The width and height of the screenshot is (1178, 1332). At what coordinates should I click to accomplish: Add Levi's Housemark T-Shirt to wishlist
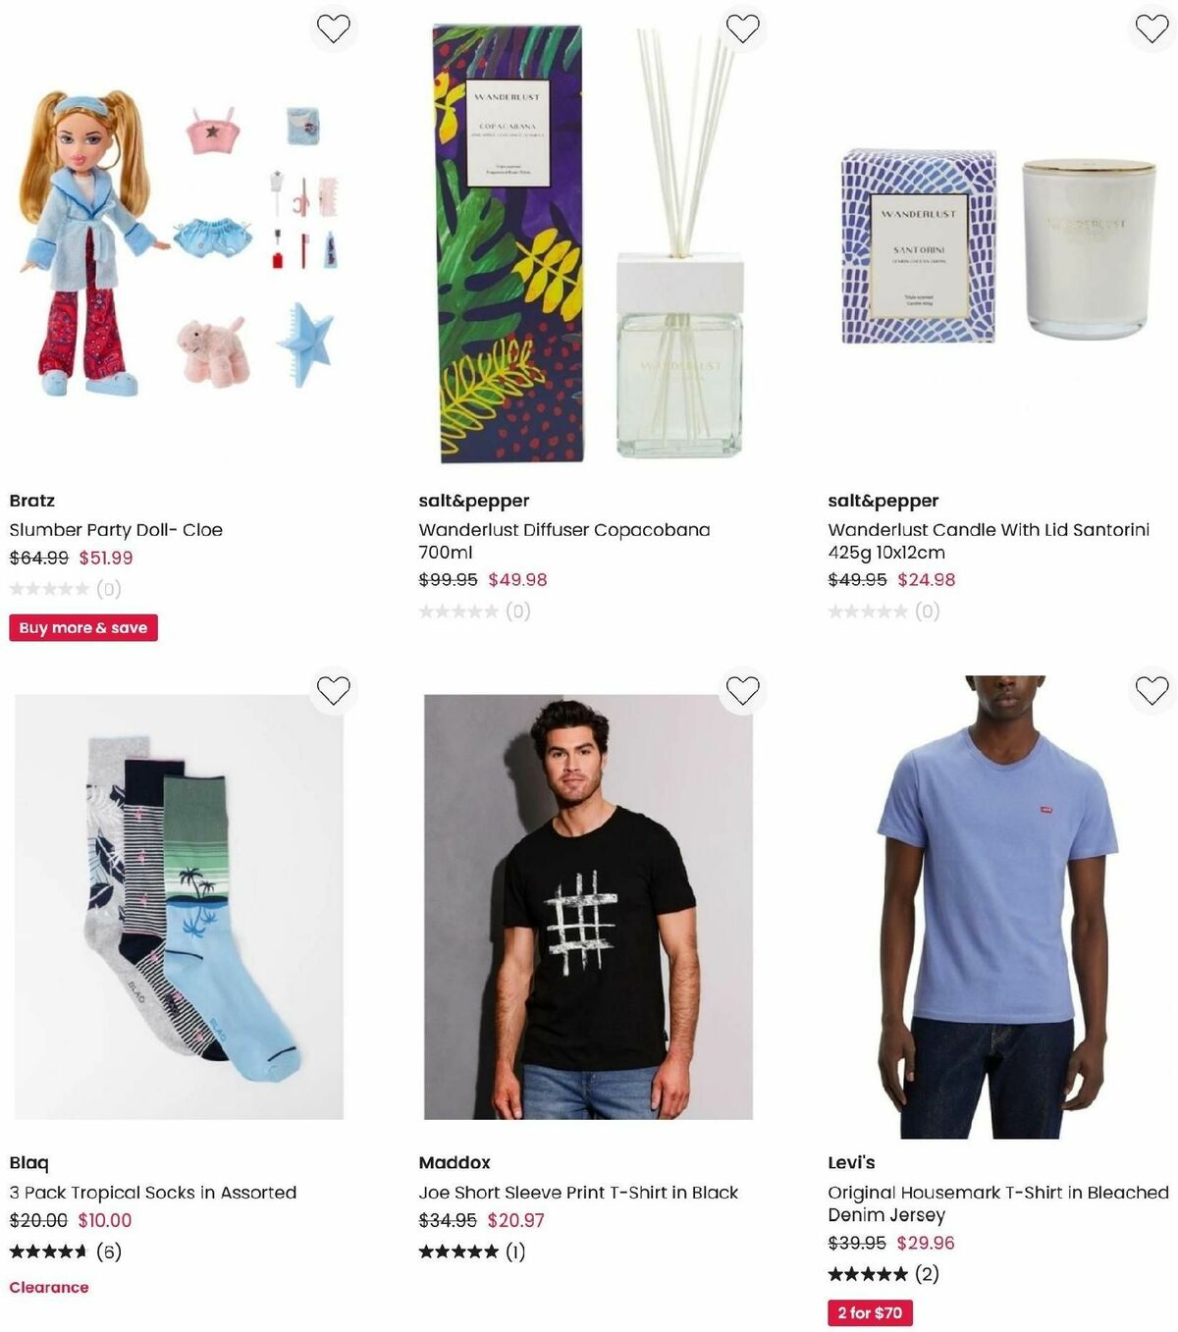(x=1151, y=690)
